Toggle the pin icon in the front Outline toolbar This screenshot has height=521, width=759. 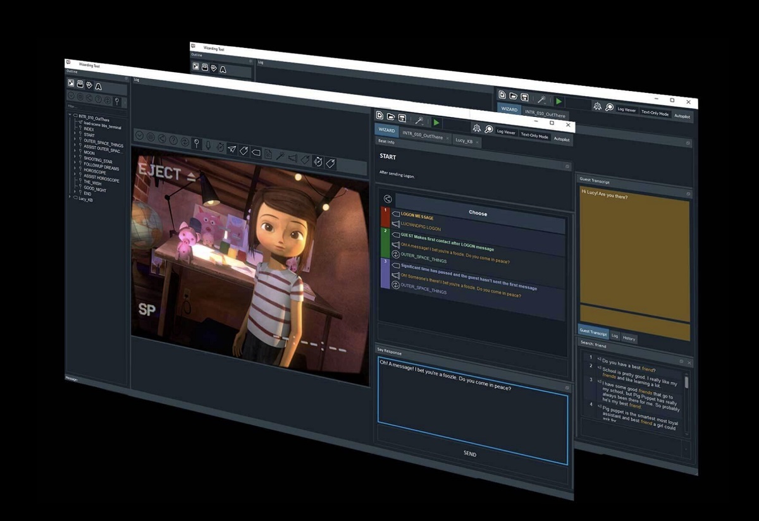coord(117,101)
